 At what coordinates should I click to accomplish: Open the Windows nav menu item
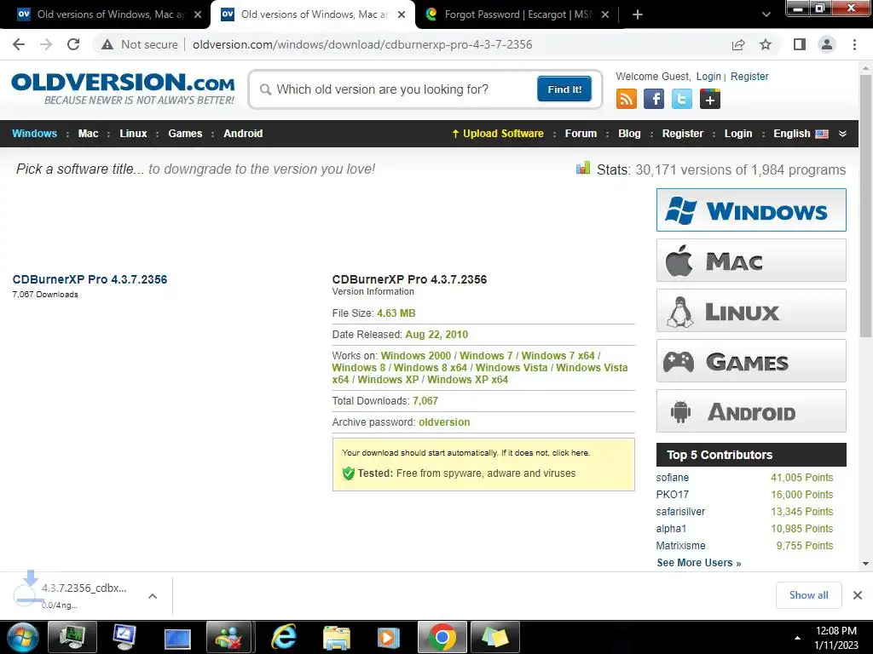point(34,134)
